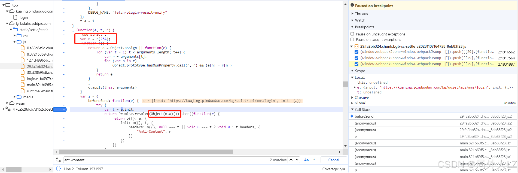Collapse the Local scope
Image resolution: width=518 pixels, height=173 pixels.
pos(352,78)
